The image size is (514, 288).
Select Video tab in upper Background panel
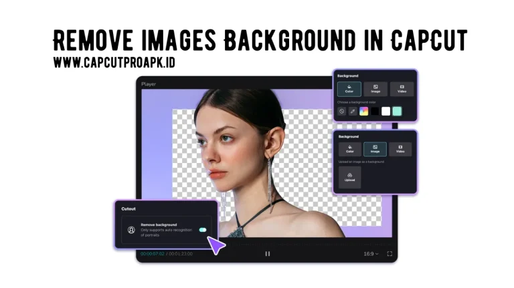click(x=401, y=89)
